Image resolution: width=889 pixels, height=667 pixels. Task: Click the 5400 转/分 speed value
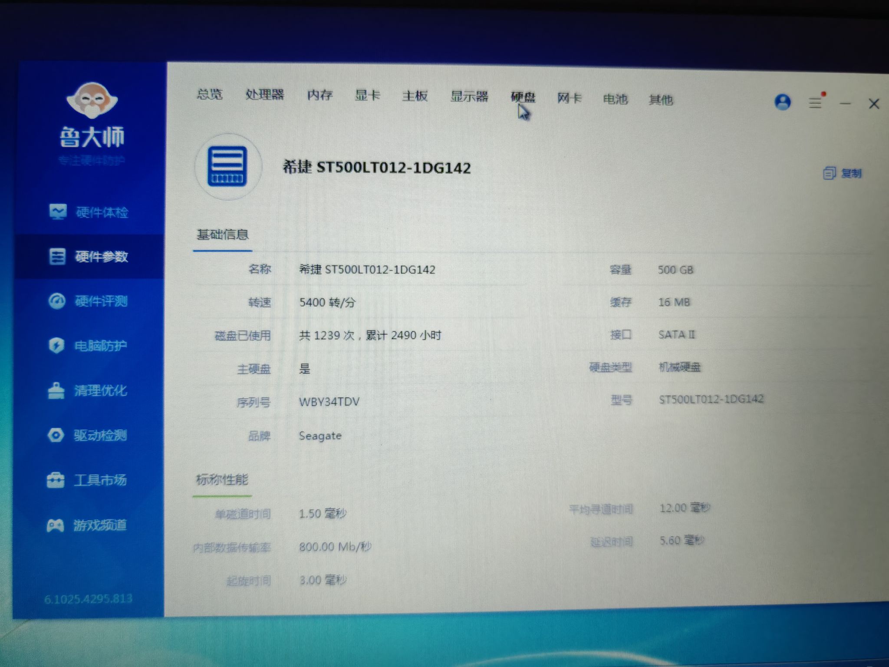click(327, 302)
